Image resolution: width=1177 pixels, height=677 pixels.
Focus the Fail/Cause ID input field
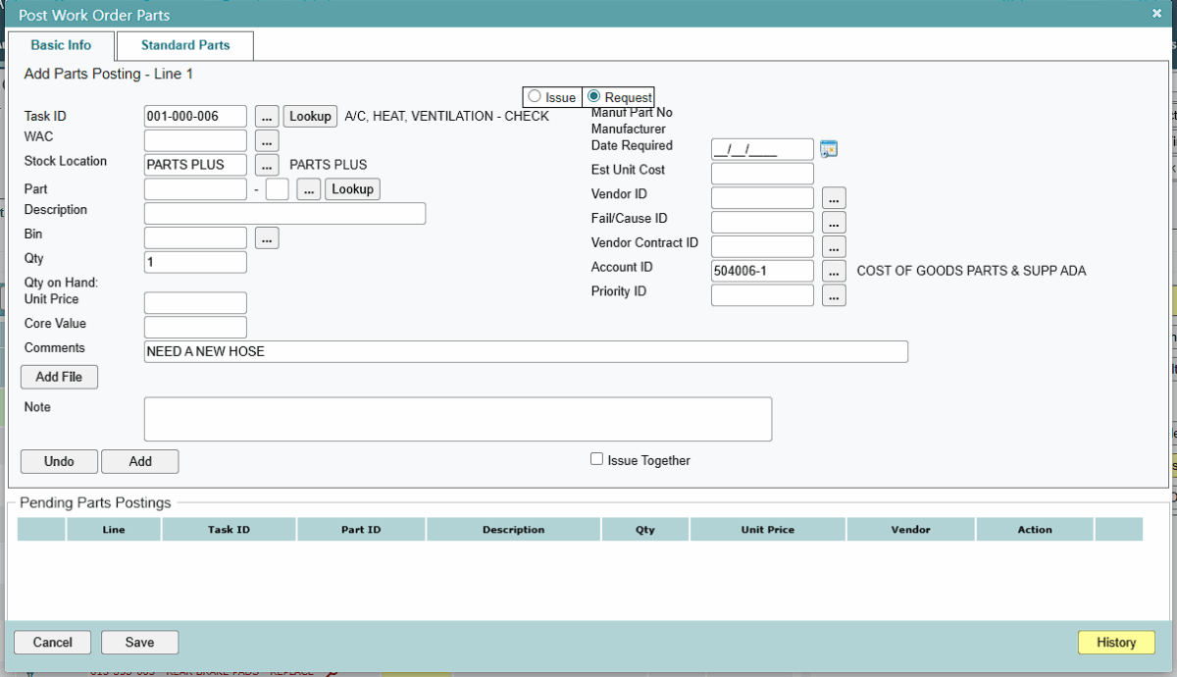(x=762, y=223)
